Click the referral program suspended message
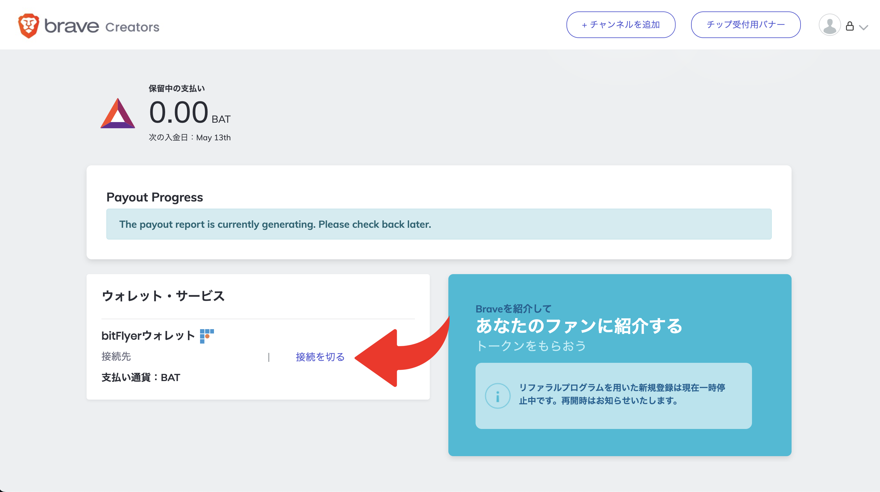This screenshot has height=492, width=880. point(622,394)
